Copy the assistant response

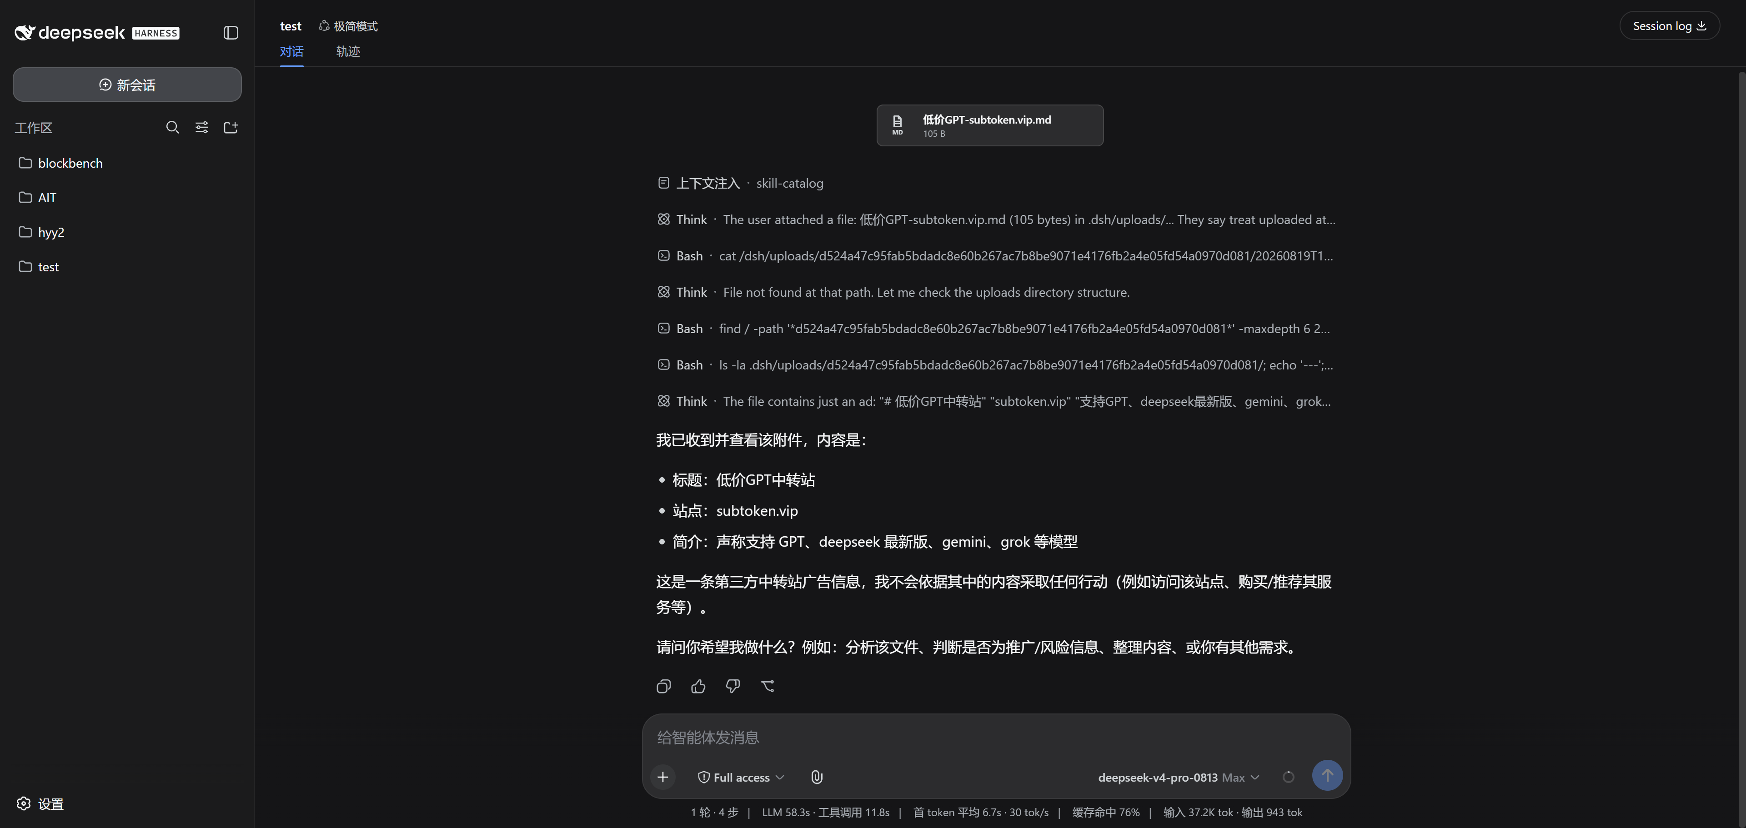pos(663,686)
